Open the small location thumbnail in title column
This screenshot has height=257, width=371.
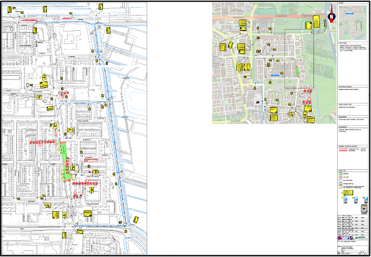[x=353, y=23]
